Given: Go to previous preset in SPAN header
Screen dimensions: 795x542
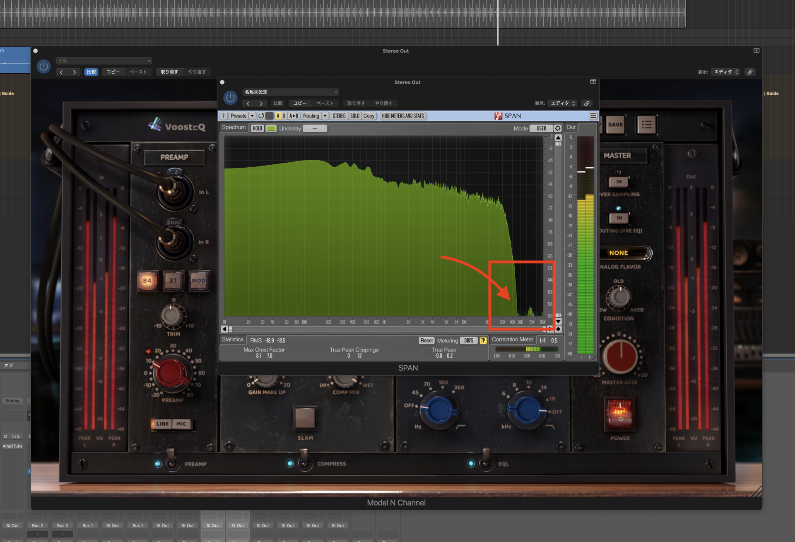Looking at the screenshot, I should point(248,104).
